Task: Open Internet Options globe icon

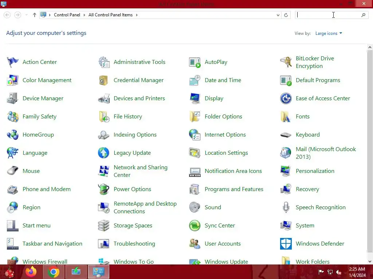Action: [x=195, y=135]
